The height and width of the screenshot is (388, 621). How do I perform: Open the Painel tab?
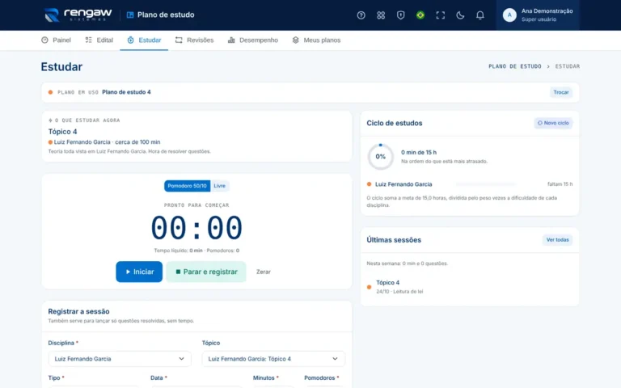tap(57, 40)
